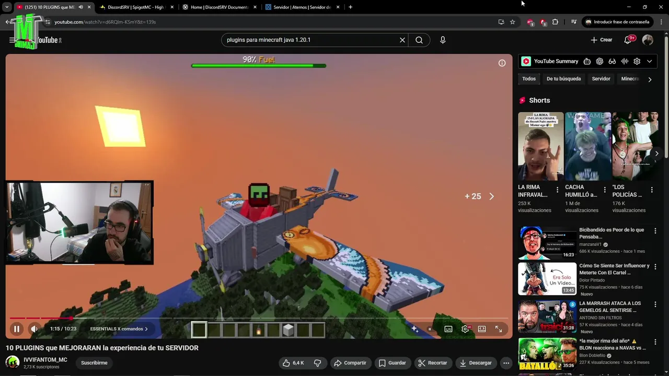Dislike the video
The image size is (669, 376).
(317, 363)
